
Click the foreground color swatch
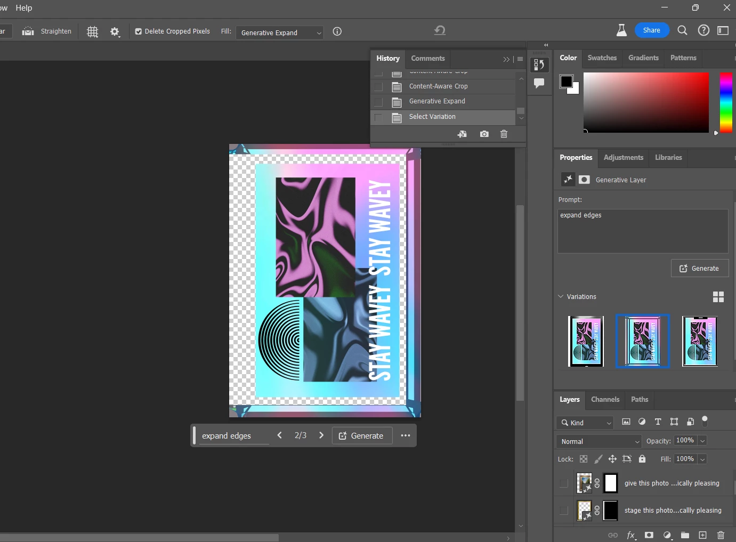[x=567, y=82]
